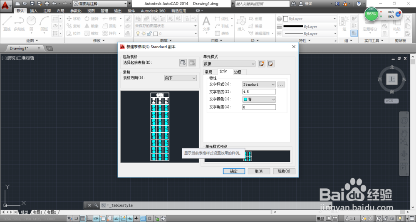The image size is (416, 222).
Task: Open table direction 向下 dropdown
Action: [180, 78]
